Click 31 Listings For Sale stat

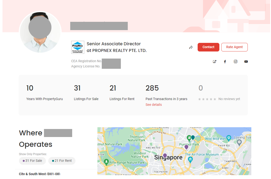pyautogui.click(x=86, y=93)
